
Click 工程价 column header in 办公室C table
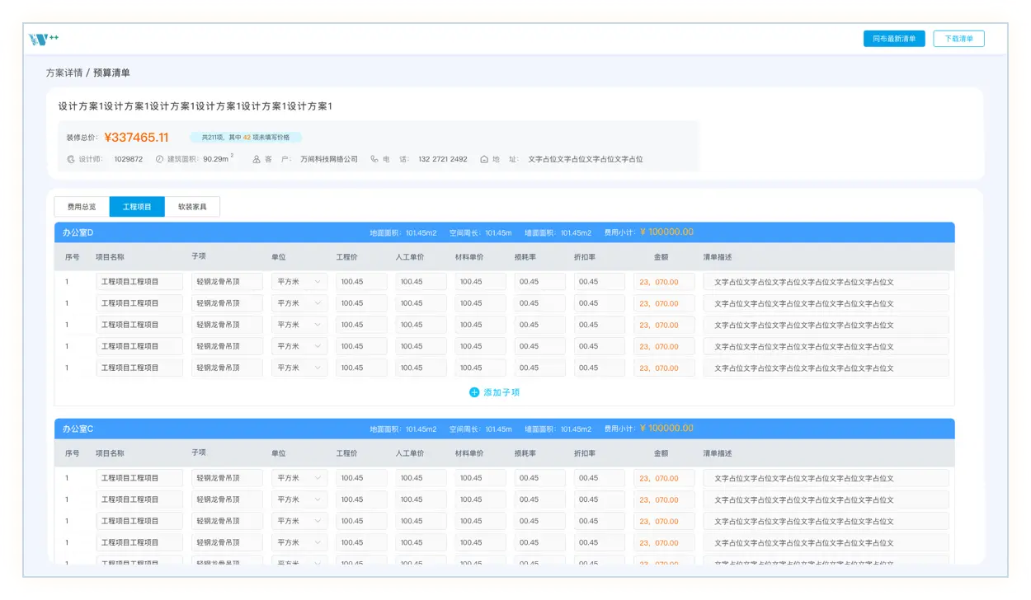click(x=347, y=453)
